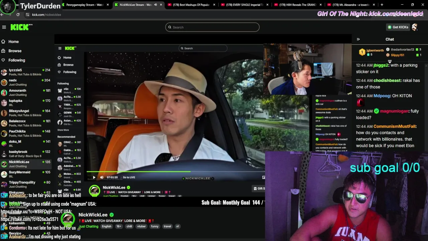The image size is (428, 241).
Task: Expand the gift leaderboard in the chat panel
Action: [390, 62]
